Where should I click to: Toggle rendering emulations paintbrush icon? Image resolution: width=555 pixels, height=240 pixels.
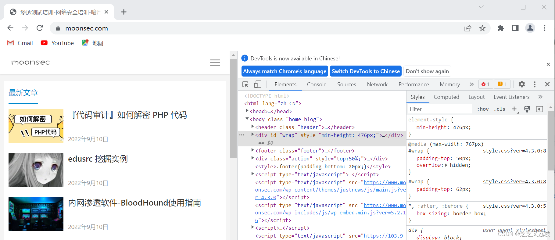pyautogui.click(x=527, y=109)
